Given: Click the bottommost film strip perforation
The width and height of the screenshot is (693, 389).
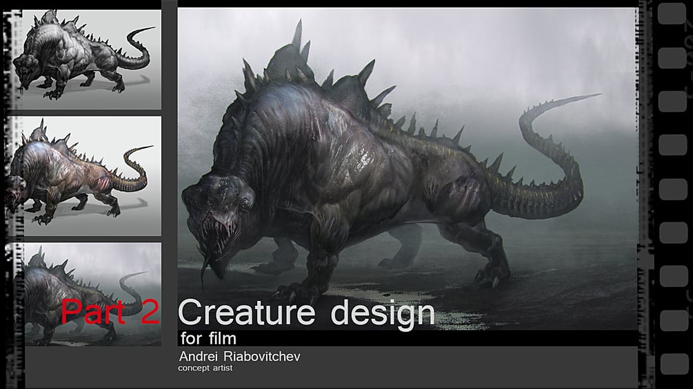Looking at the screenshot, I should pos(674,364).
